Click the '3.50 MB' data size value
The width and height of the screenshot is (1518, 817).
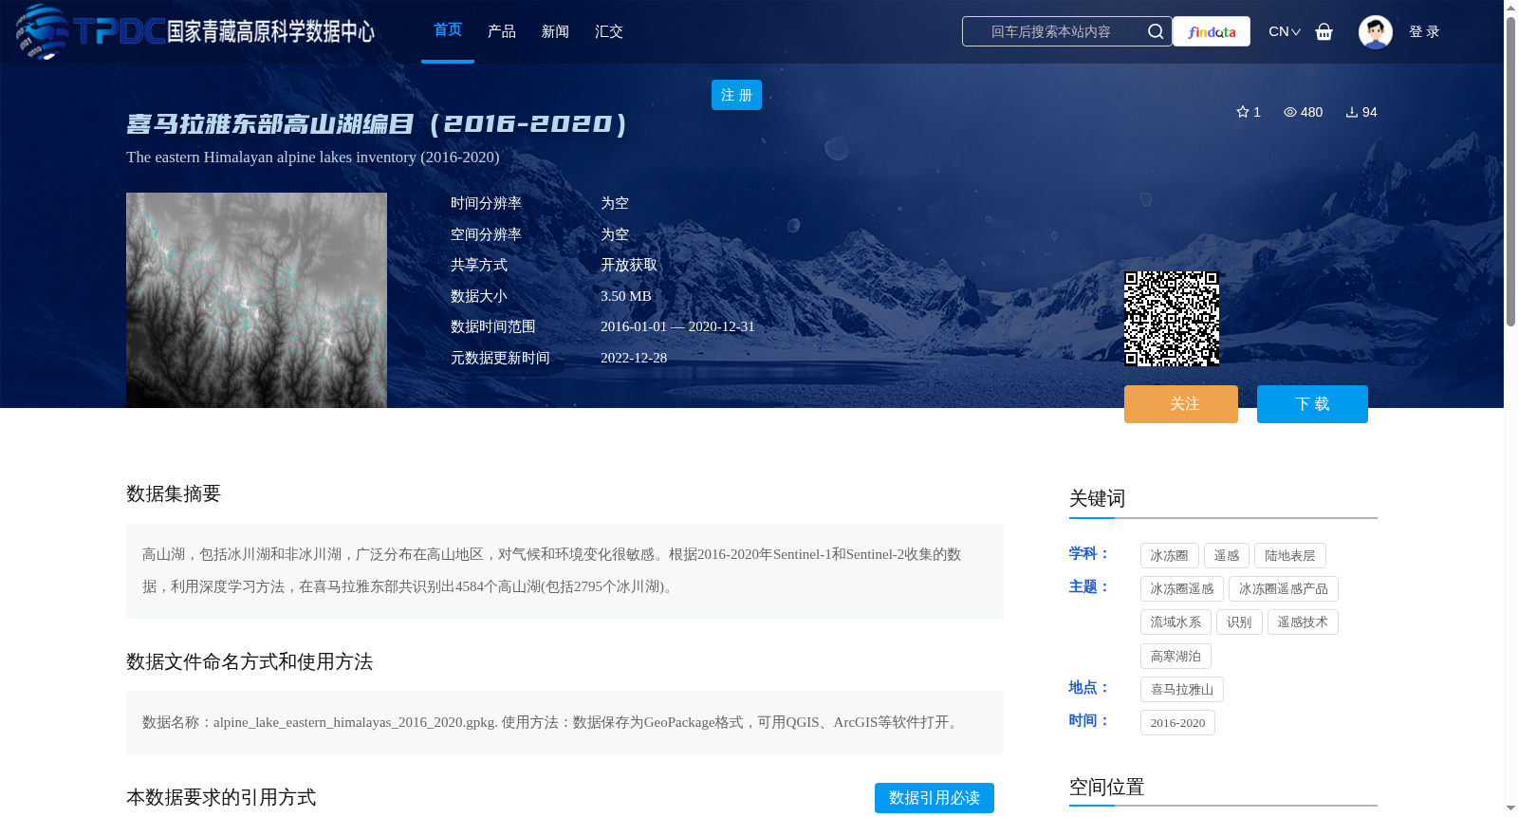626,296
